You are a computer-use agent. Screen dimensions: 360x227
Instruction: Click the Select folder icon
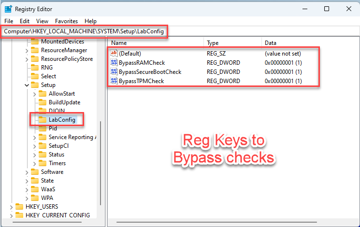pos(35,76)
